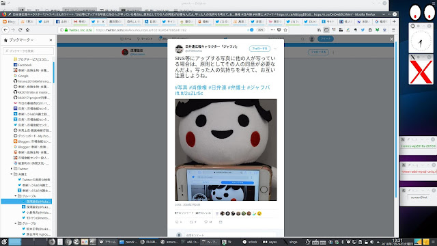The height and width of the screenshot is (246, 437).
Task: Close the active Twitter tab
Action: [x=103, y=21]
